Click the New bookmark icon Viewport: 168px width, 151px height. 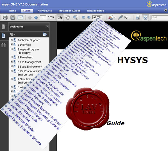pyautogui.click(x=45, y=34)
